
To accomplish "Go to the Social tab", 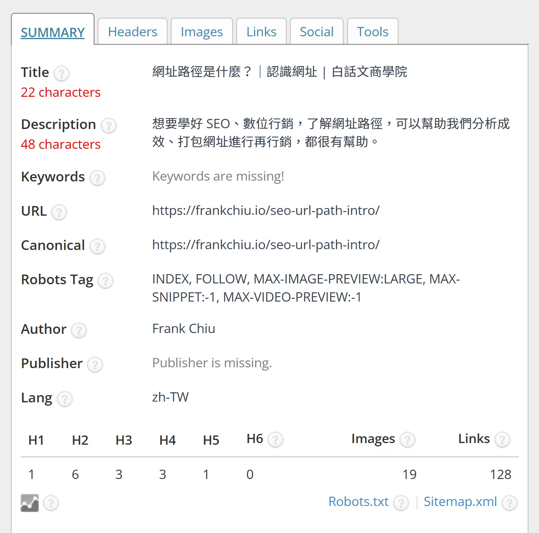I will pos(317,32).
